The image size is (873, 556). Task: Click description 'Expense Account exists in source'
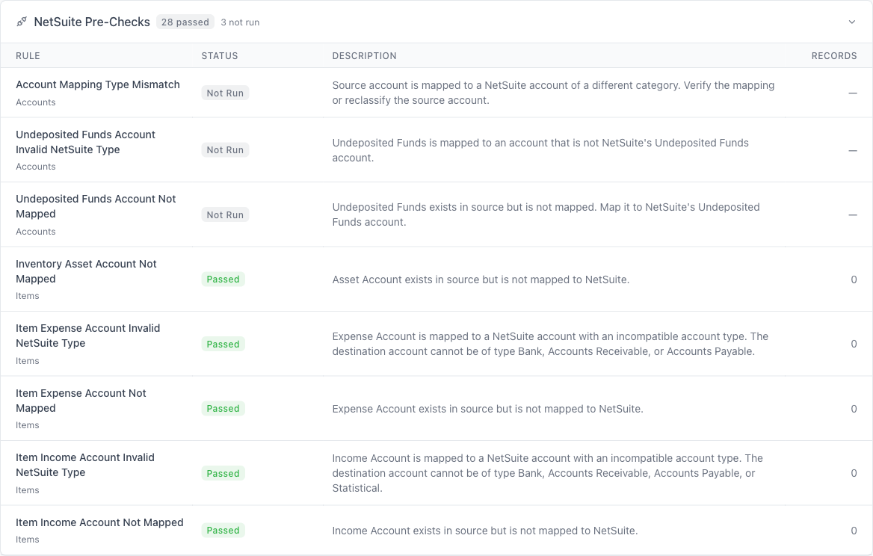488,409
